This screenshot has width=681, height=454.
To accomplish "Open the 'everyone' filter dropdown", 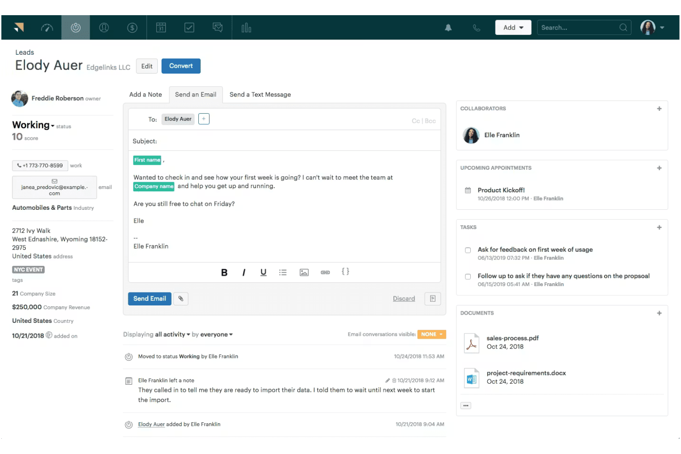I will pyautogui.click(x=216, y=334).
